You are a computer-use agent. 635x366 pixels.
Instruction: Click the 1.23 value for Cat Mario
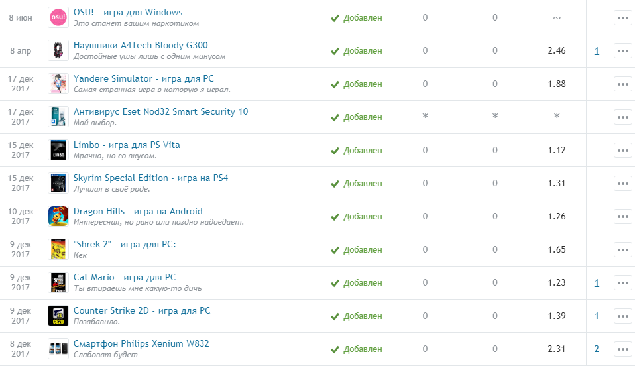coord(556,283)
